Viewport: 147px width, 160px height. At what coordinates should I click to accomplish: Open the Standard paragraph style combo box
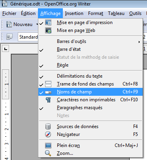pos(28,37)
